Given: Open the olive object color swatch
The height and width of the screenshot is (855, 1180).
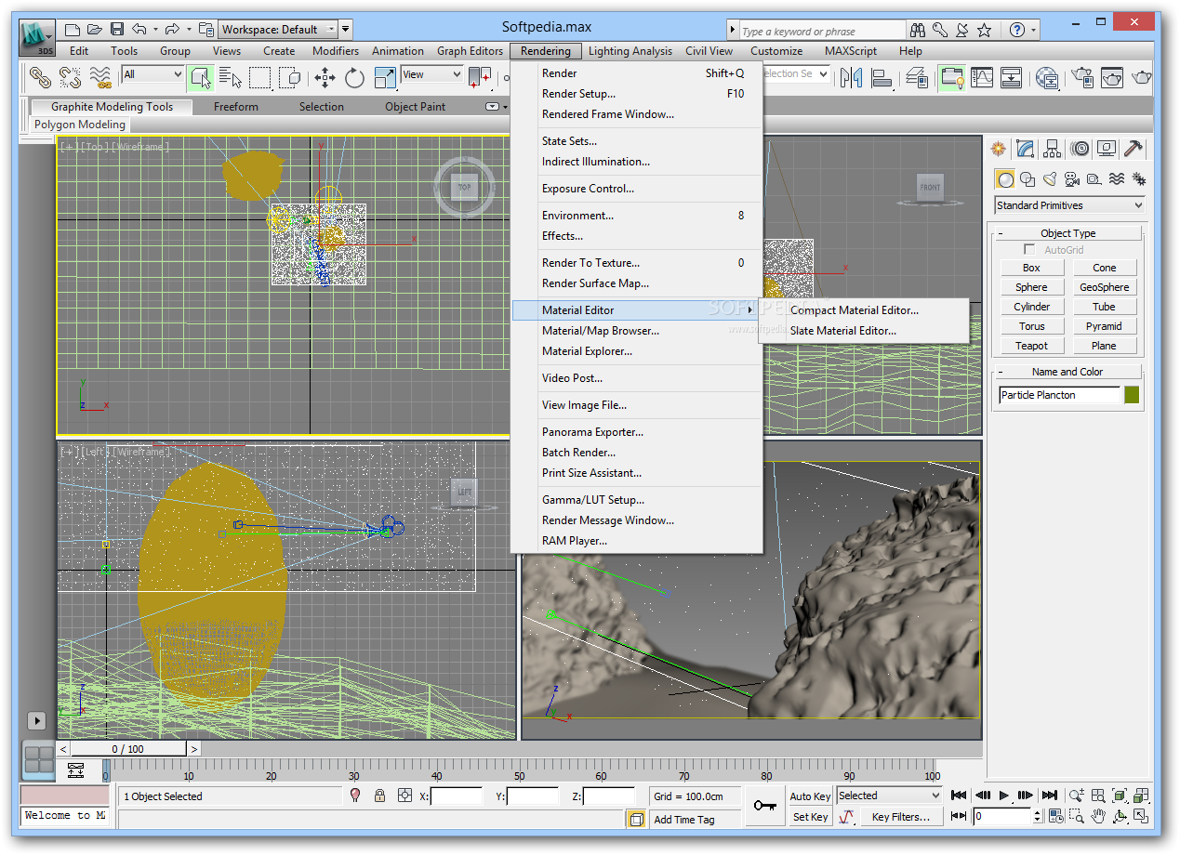Looking at the screenshot, I should tap(1132, 395).
